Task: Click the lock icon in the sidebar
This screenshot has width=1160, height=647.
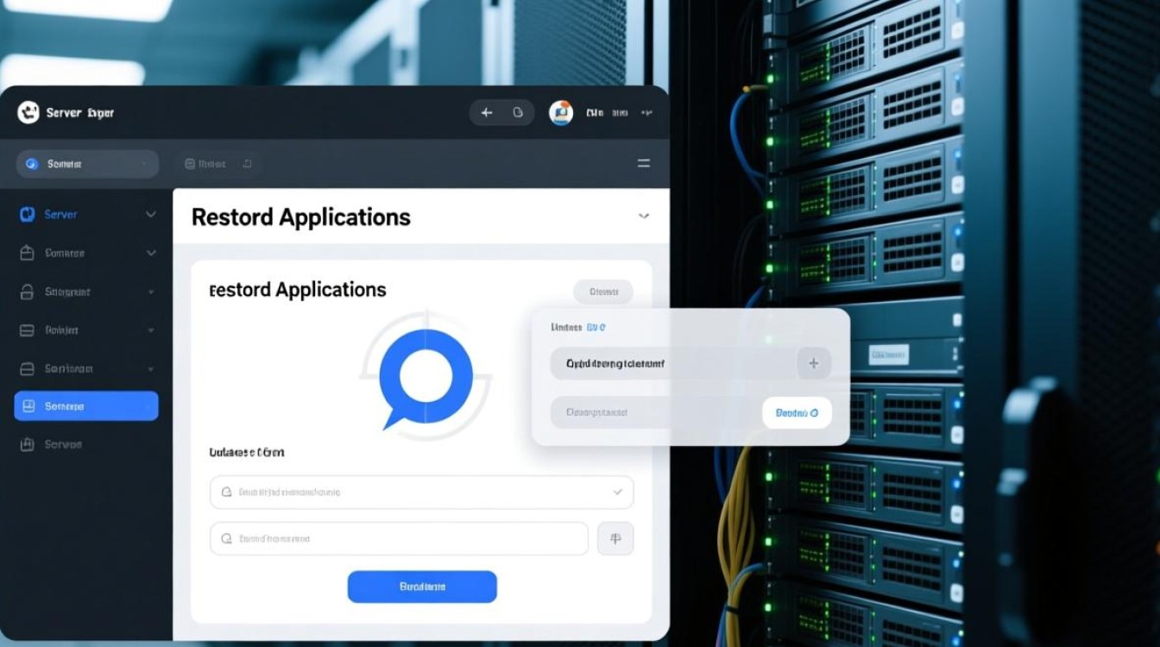Action: tap(27, 292)
